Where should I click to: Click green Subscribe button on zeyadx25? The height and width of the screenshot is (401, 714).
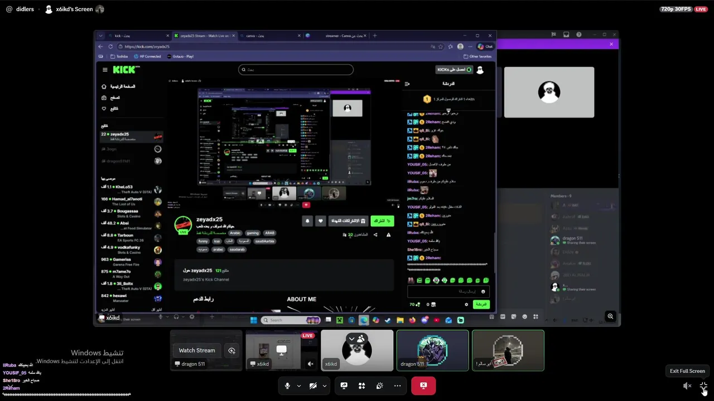[382, 221]
